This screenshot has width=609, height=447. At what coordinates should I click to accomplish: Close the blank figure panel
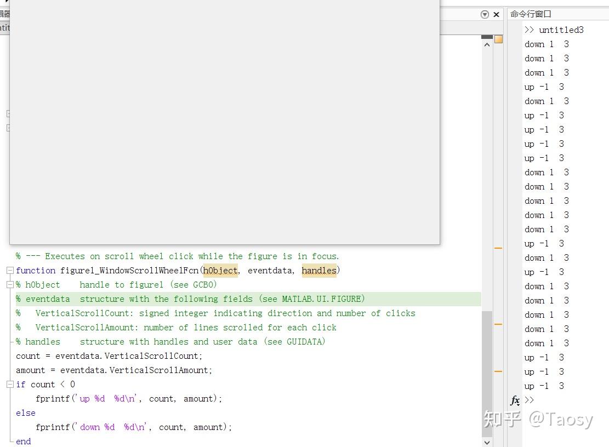coord(496,14)
